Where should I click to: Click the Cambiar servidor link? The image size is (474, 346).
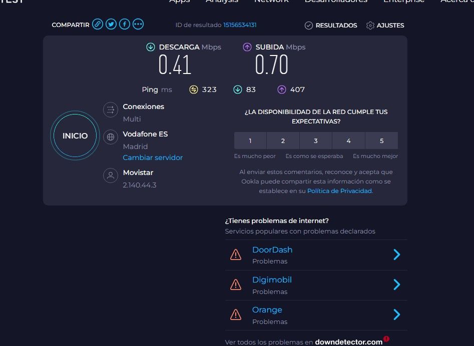153,157
